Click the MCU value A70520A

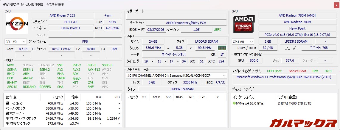112,28
